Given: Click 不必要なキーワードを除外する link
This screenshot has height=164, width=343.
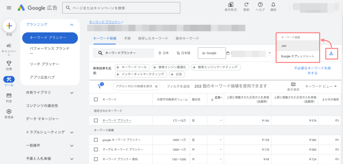Looking at the screenshot, I should [x=313, y=71].
